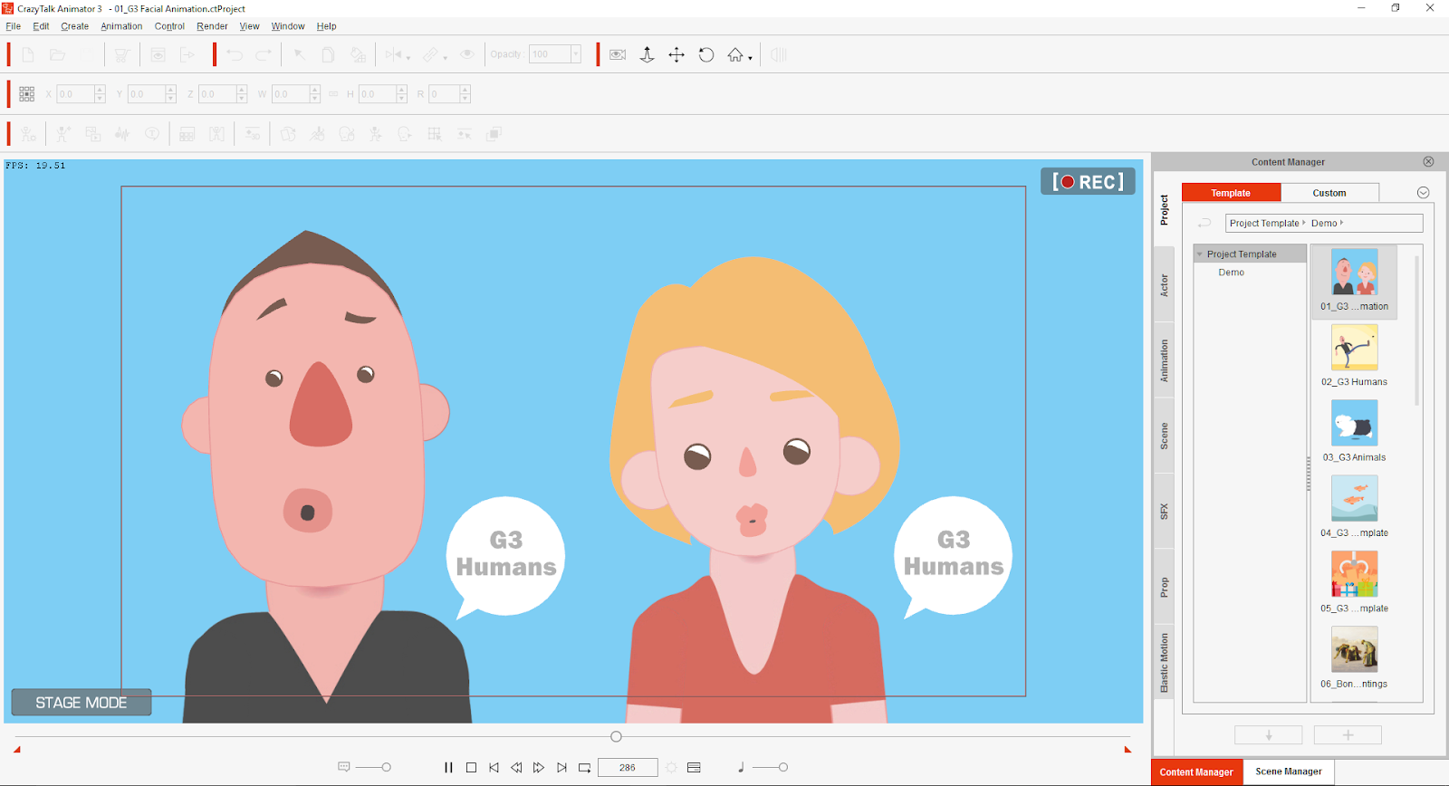Switch to Scene Manager

[x=1288, y=772]
